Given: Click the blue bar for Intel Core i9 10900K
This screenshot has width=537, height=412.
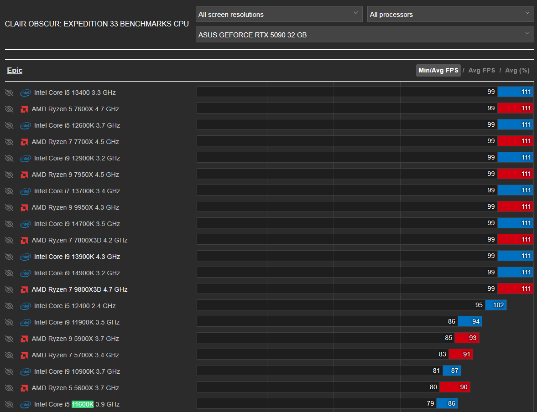Looking at the screenshot, I should point(452,371).
